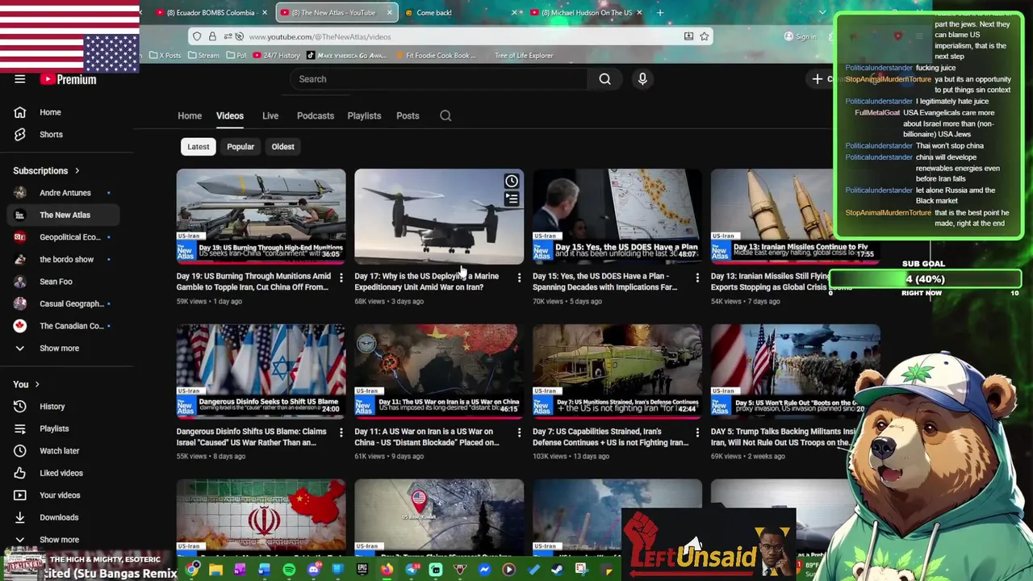1033x581 pixels.
Task: Select the Oldest sort chip
Action: click(x=282, y=147)
